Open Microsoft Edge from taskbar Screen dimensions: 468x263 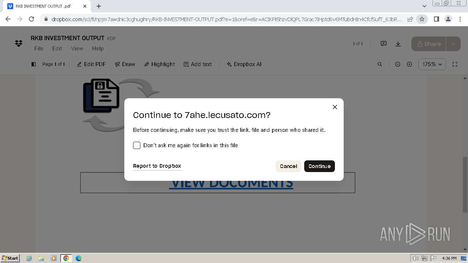[x=79, y=258]
